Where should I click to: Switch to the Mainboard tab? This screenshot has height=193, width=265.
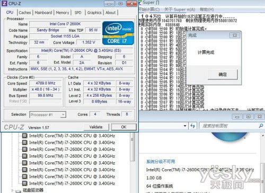click(43, 13)
